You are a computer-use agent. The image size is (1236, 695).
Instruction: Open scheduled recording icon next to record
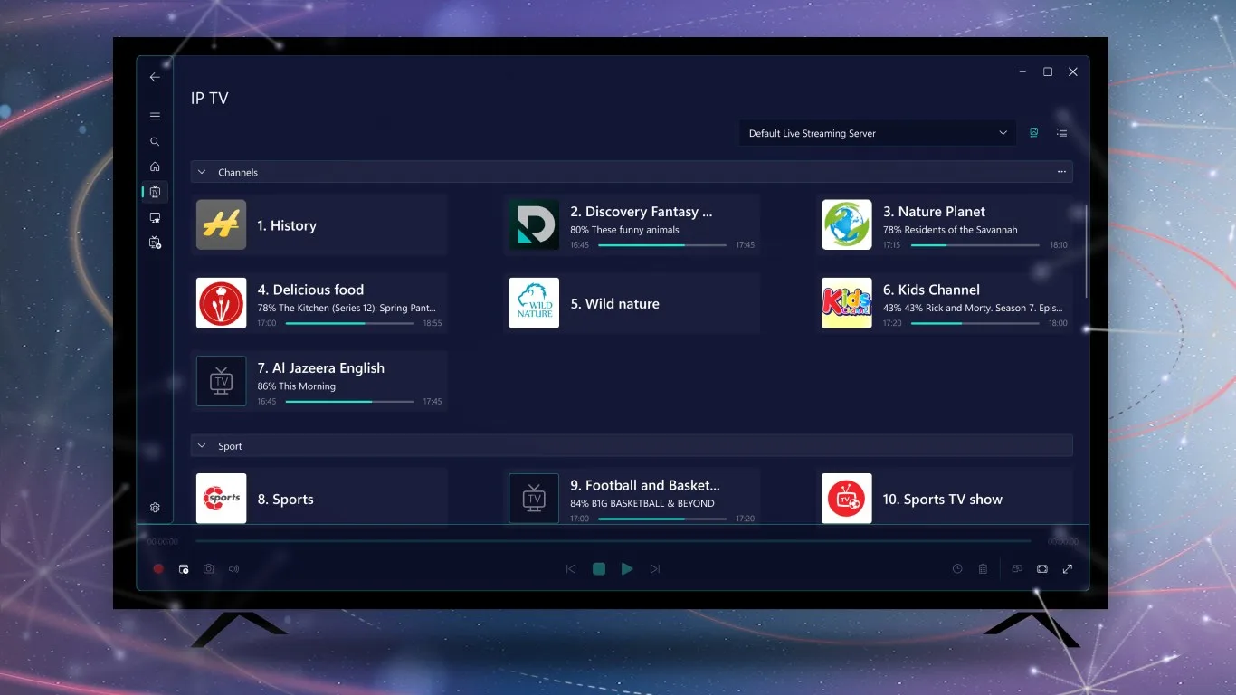184,569
